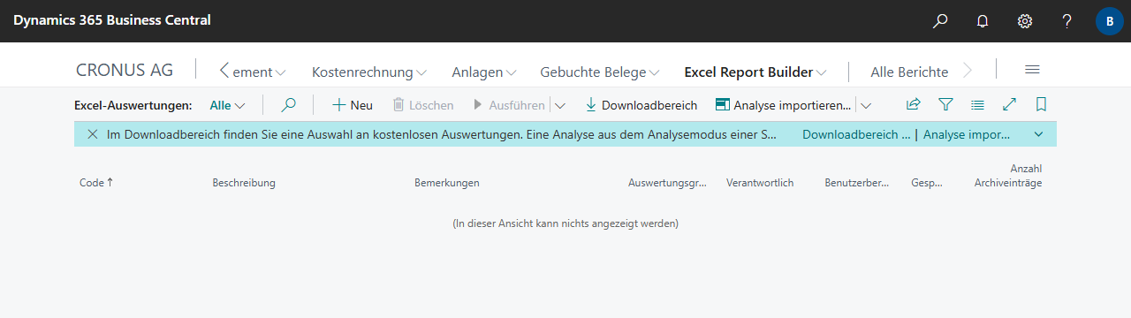The width and height of the screenshot is (1131, 318).
Task: Open the Kostenrechnung menu
Action: point(369,72)
